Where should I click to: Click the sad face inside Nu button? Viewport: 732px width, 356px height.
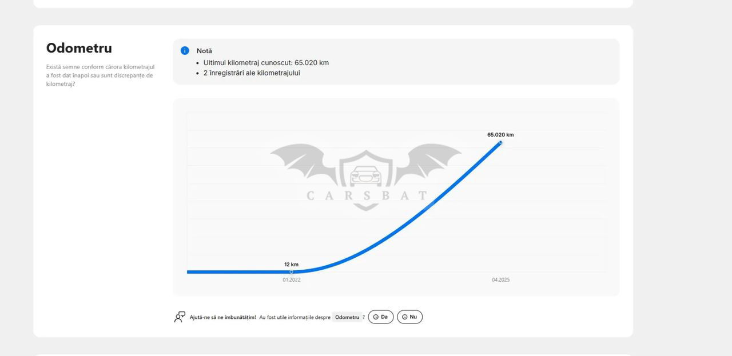405,317
